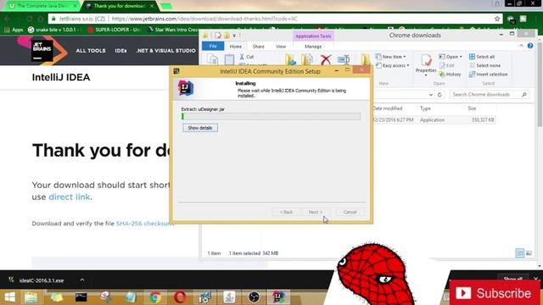
Task: Open the direct link on JetBrains page
Action: (70, 197)
